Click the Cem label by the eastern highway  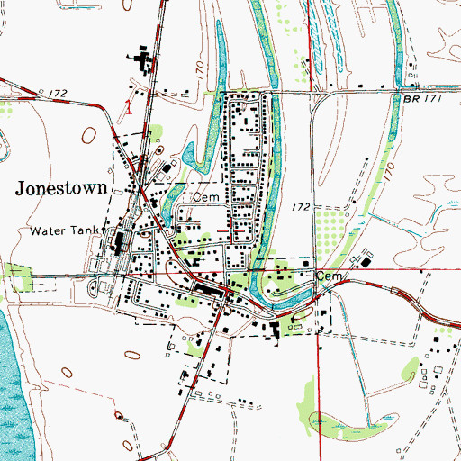330,276
